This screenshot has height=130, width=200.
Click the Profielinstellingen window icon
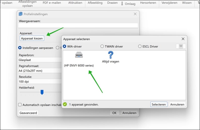(x=20, y=14)
